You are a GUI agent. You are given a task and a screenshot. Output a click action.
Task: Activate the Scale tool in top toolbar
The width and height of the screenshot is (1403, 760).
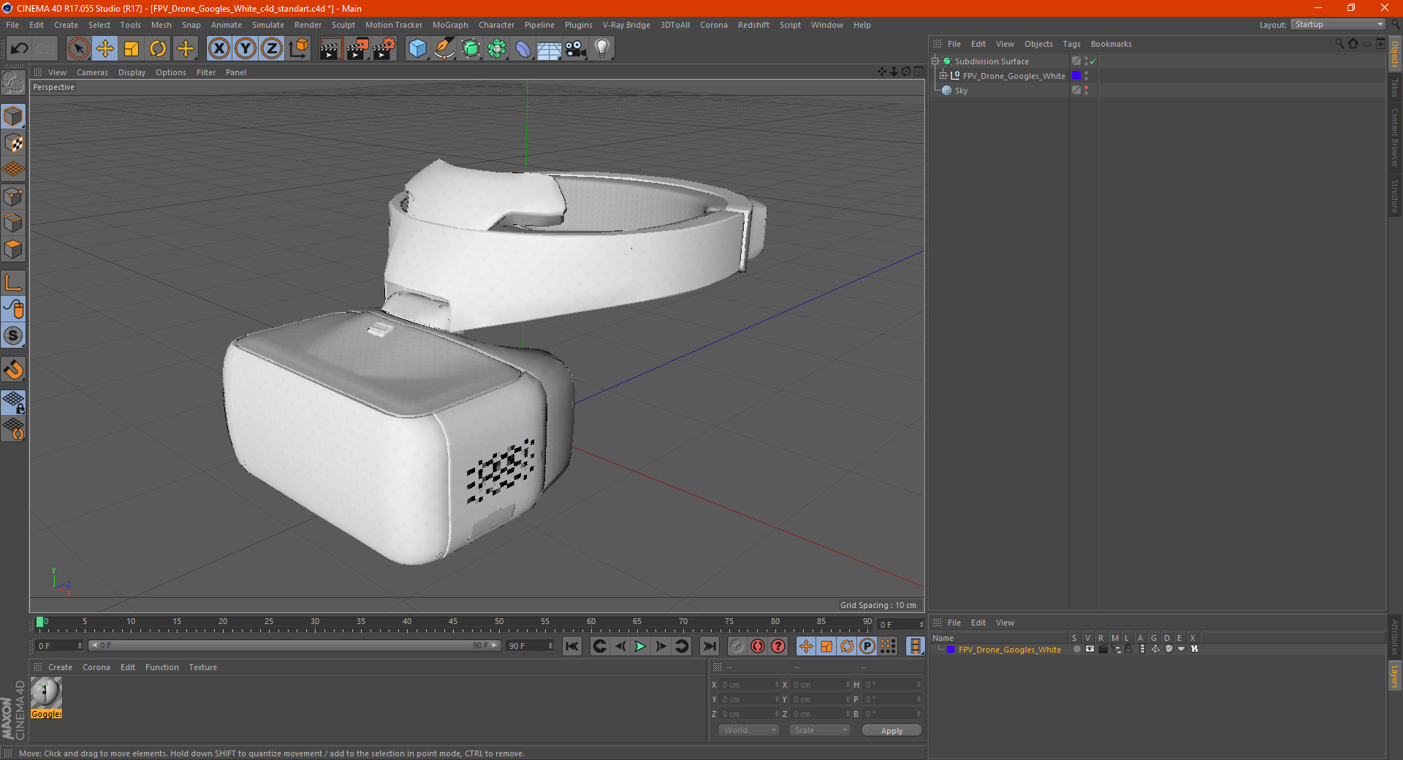click(x=132, y=49)
